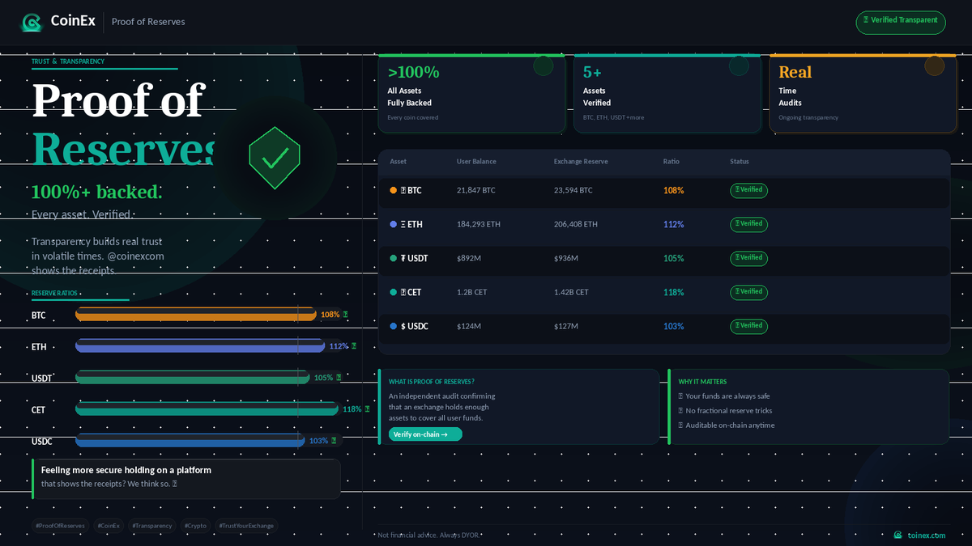Image resolution: width=972 pixels, height=546 pixels.
Task: Click the '$127M' USDC reserve cell
Action: click(566, 327)
